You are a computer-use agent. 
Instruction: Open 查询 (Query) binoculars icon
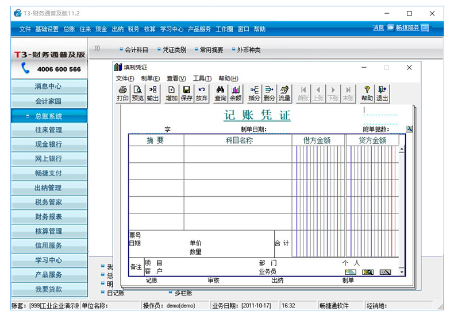[x=220, y=93]
